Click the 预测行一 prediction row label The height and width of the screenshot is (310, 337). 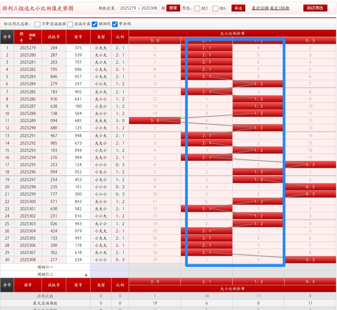[45, 267]
